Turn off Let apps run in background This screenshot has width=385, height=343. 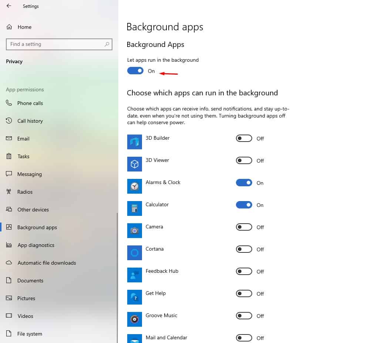coord(135,71)
